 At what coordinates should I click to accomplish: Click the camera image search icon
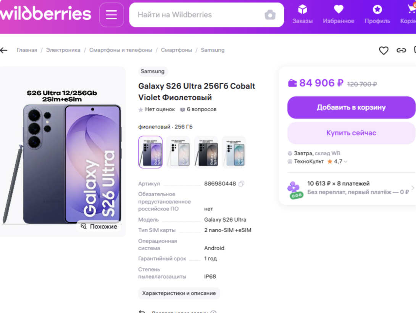(270, 15)
